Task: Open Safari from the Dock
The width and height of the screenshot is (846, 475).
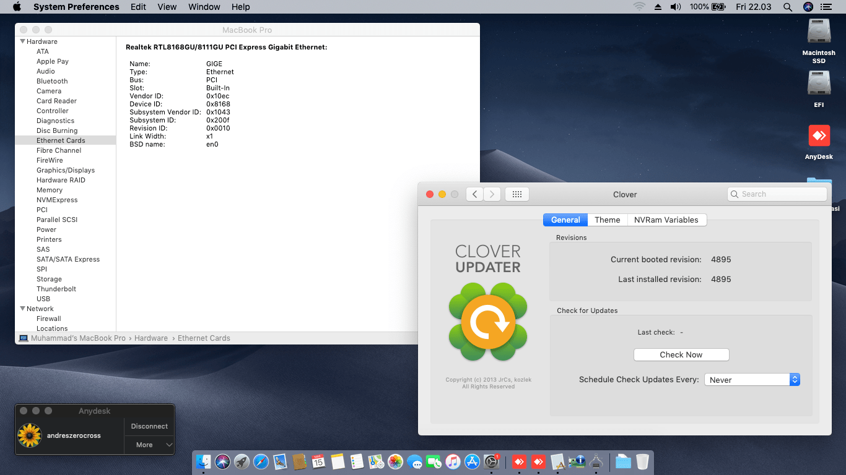Action: [x=261, y=461]
